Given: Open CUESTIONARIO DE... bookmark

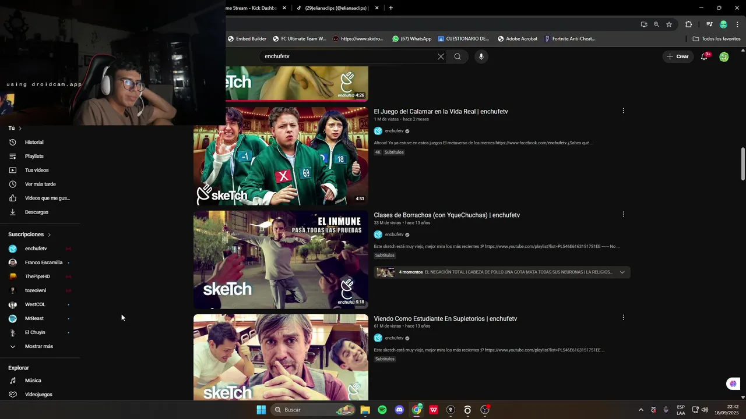Looking at the screenshot, I should [463, 39].
